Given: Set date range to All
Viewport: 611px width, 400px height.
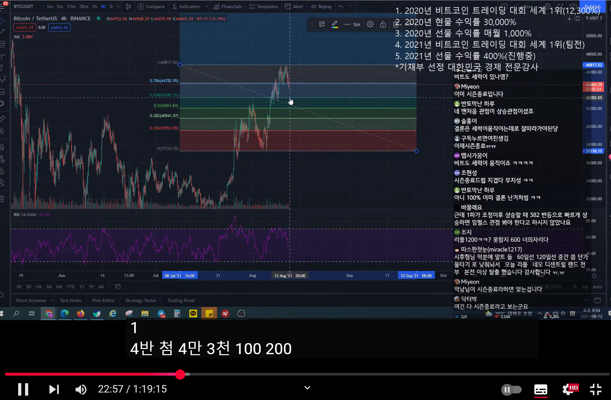Looking at the screenshot, I should coord(101,287).
